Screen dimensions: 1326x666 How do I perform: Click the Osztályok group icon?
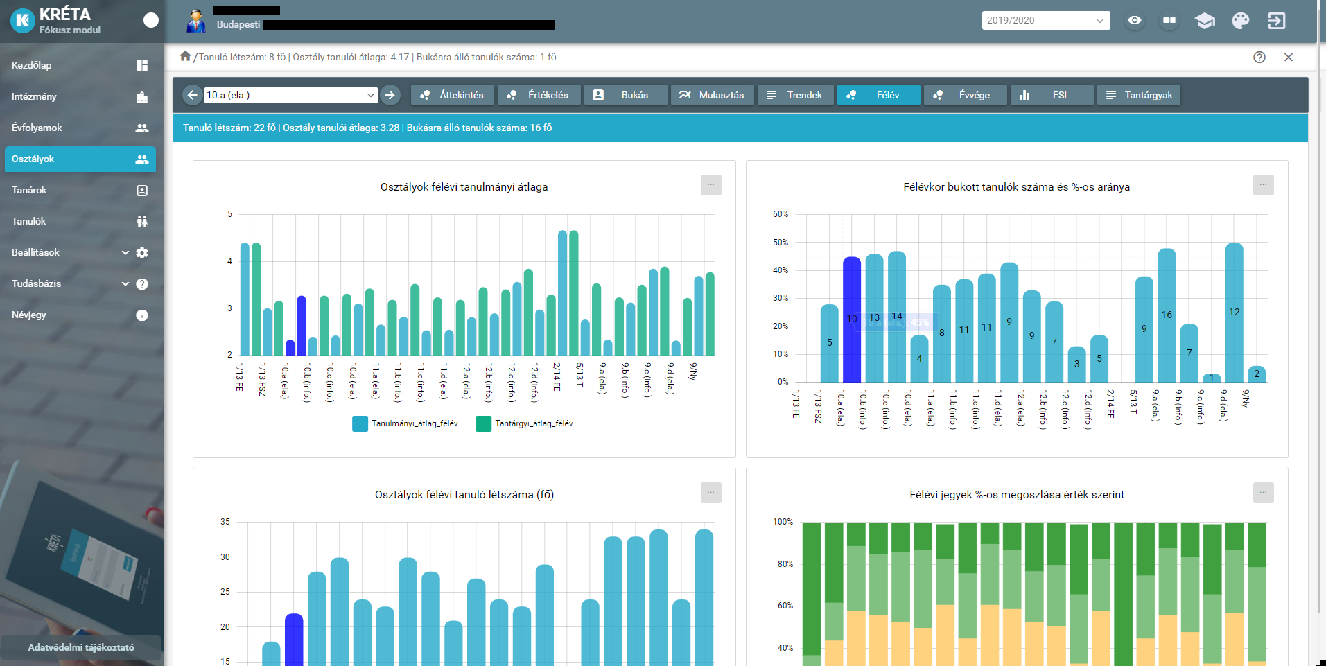point(142,159)
